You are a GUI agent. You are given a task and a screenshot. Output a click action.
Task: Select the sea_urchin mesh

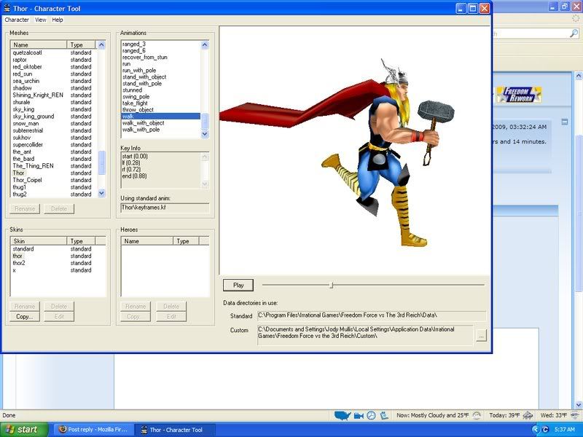tap(26, 81)
